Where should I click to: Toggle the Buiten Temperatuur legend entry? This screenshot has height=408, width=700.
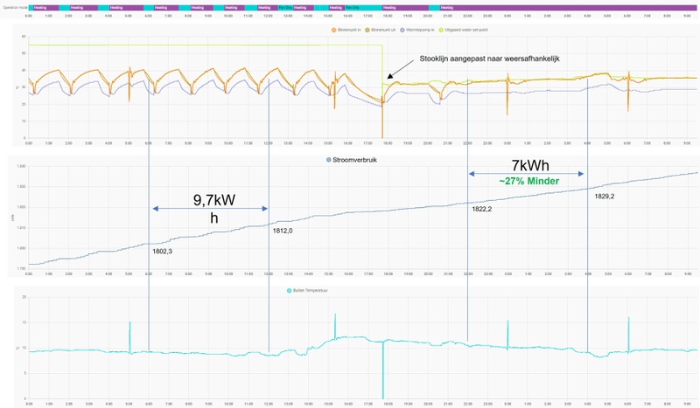pyautogui.click(x=307, y=290)
